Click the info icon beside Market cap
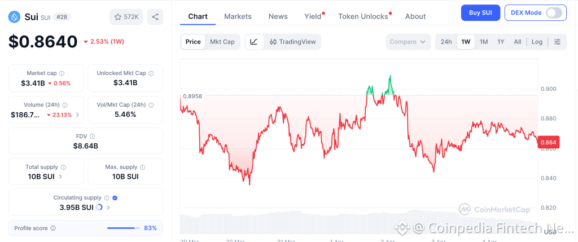The height and width of the screenshot is (242, 578). (62, 73)
